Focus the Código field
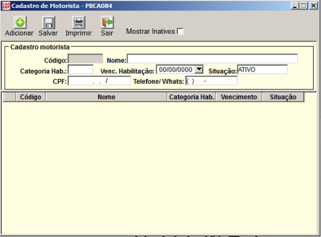Image resolution: width=321 pixels, height=237 pixels. [x=85, y=59]
